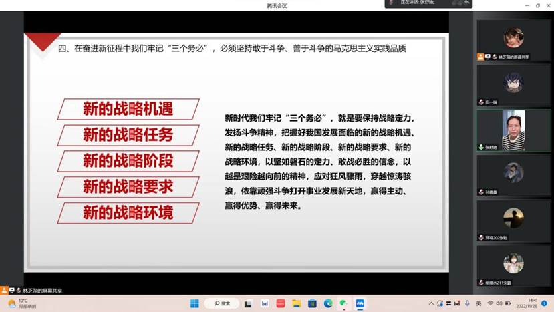Expand the system tray hidden icons chevron
Viewport: 554px width, 312px height.
(431, 303)
